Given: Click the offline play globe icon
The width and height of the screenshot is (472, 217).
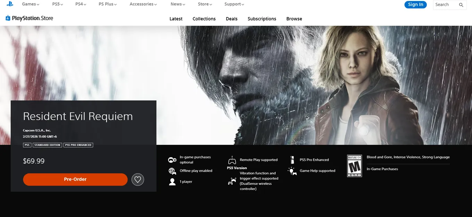Looking at the screenshot, I should [172, 171].
